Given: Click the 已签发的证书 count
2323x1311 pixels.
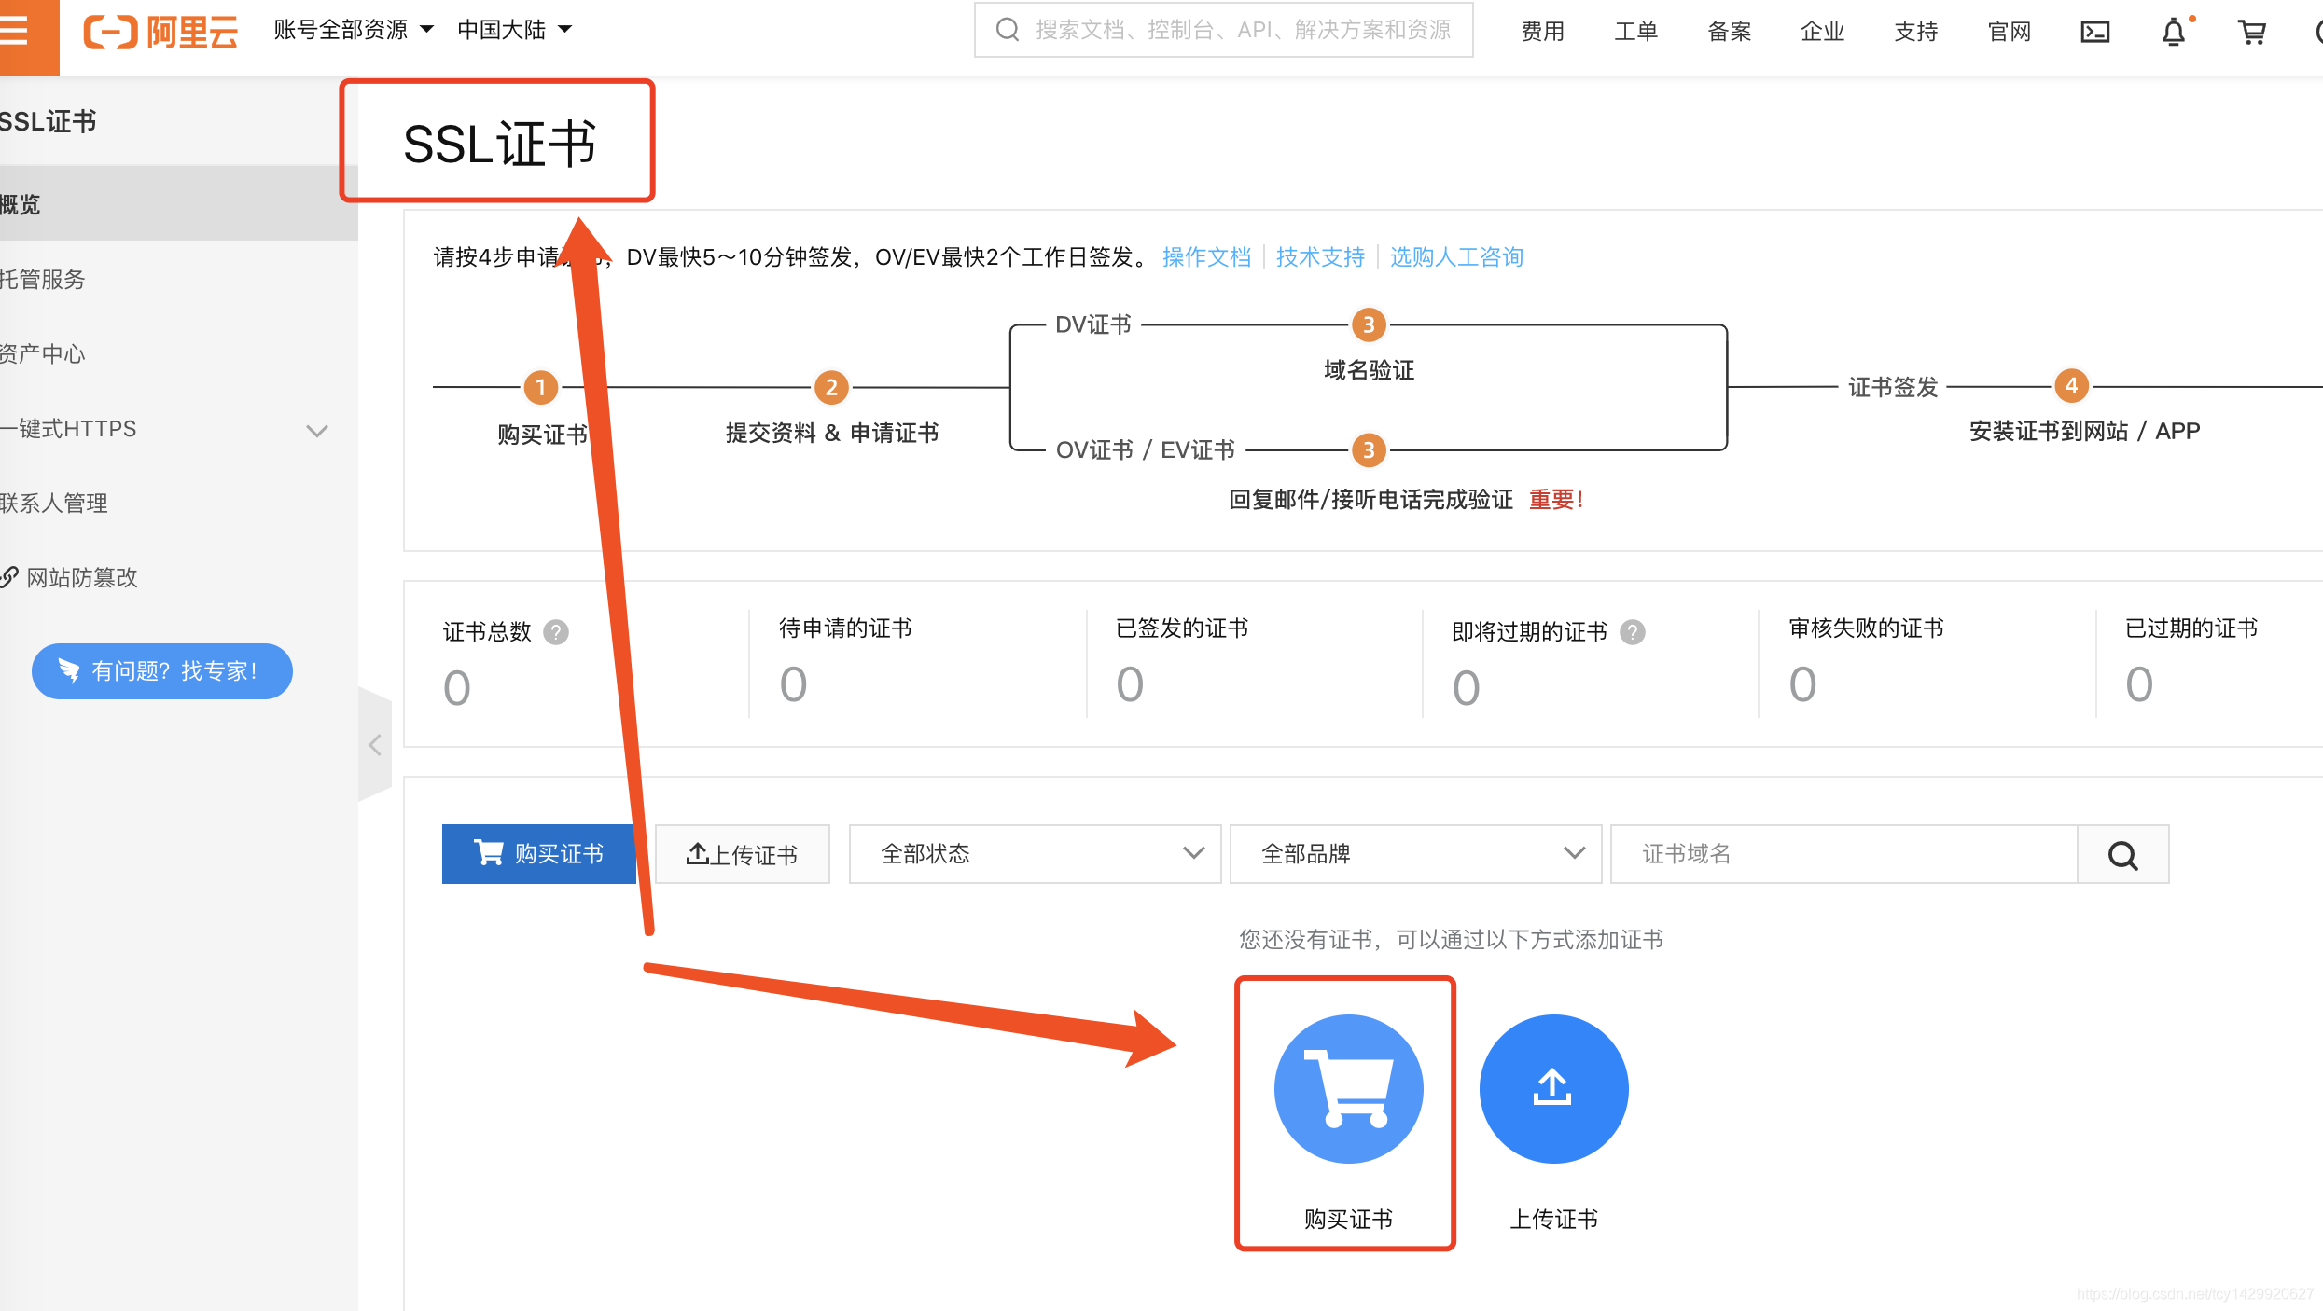Looking at the screenshot, I should 1130,684.
